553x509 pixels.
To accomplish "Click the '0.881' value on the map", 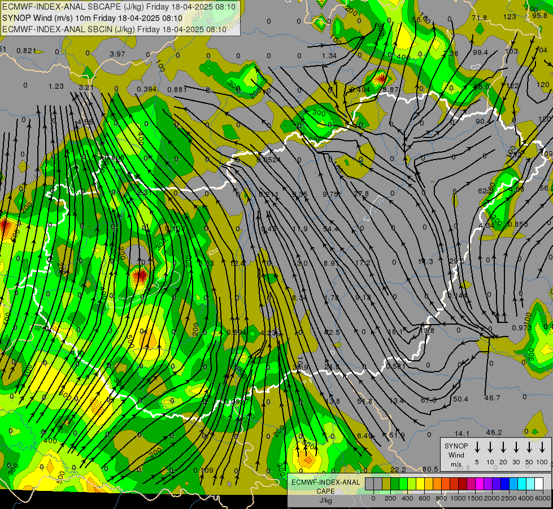I will 177,89.
